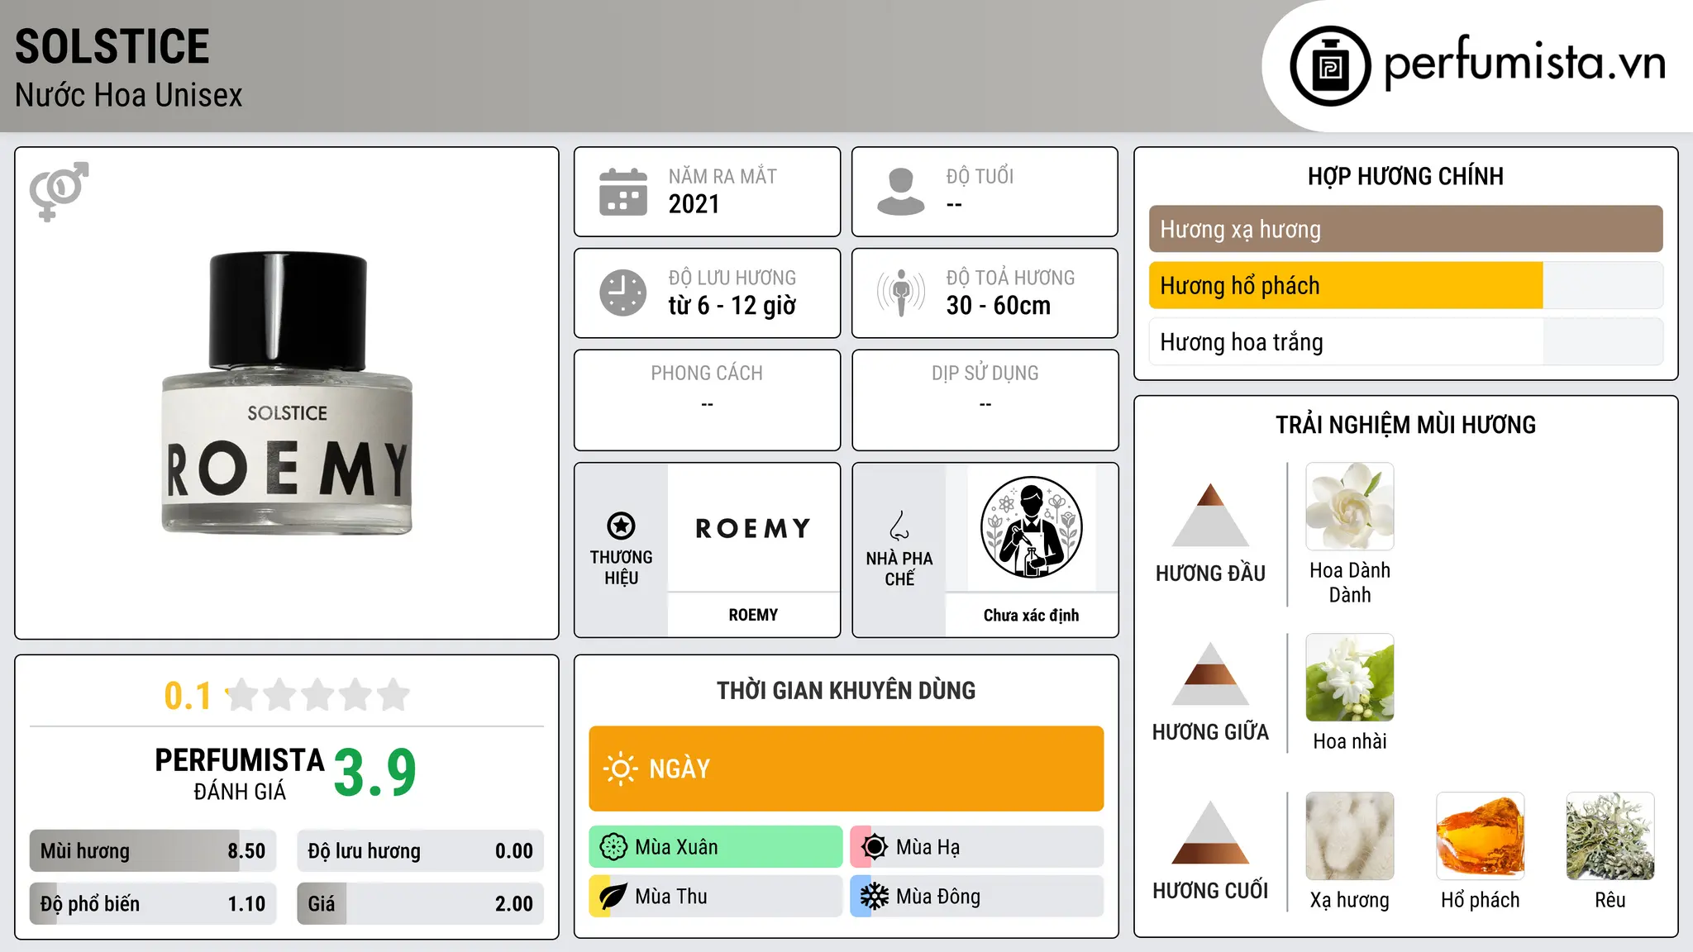This screenshot has height=952, width=1693.
Task: Click the green Perfumista score 3.9
Action: pos(375,772)
